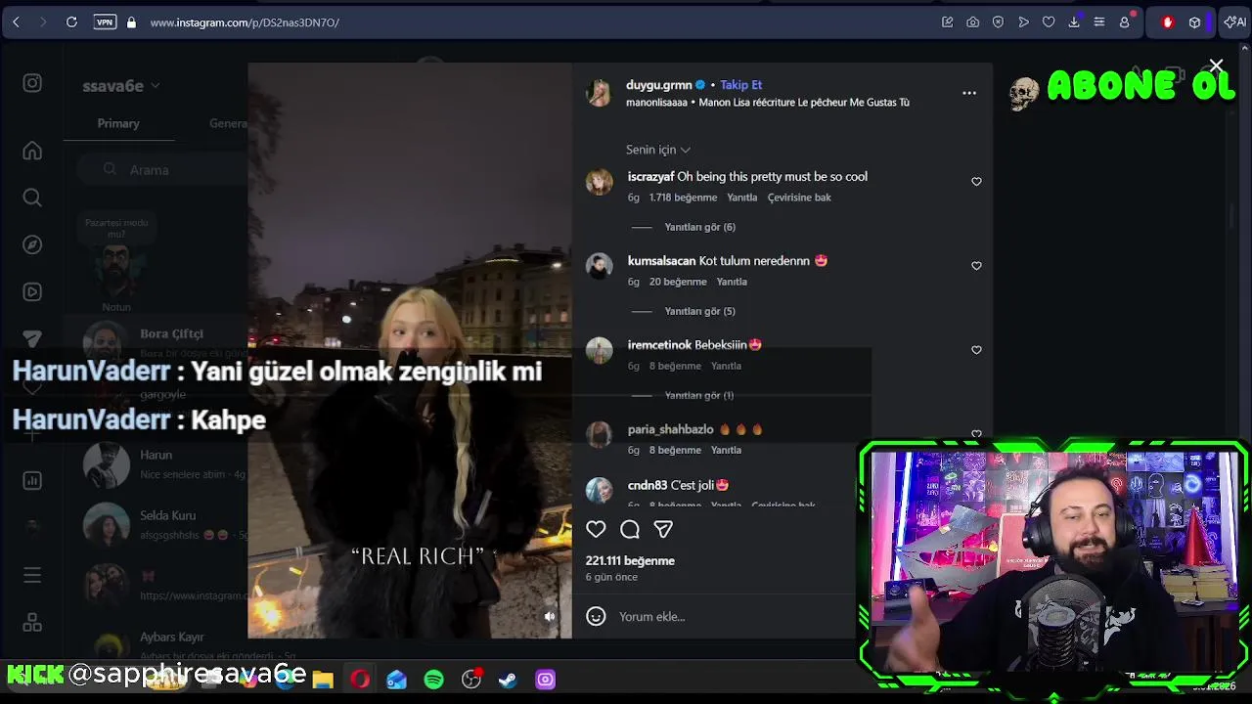Open the VPN badge in the address bar
Screen dimensions: 1252x704
point(105,22)
